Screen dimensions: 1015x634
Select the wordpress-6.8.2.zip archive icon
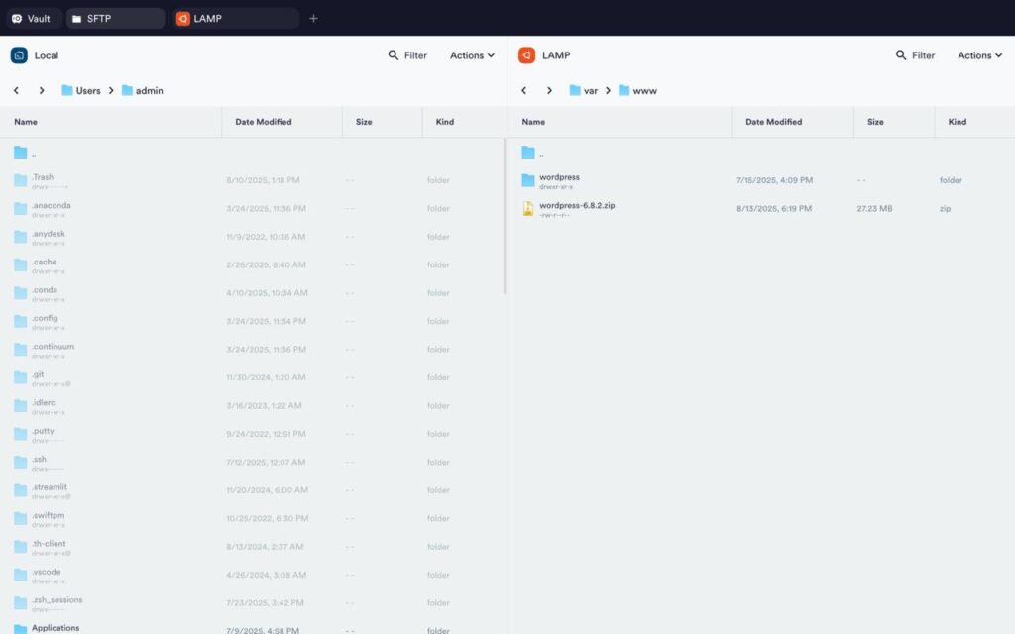pyautogui.click(x=528, y=208)
